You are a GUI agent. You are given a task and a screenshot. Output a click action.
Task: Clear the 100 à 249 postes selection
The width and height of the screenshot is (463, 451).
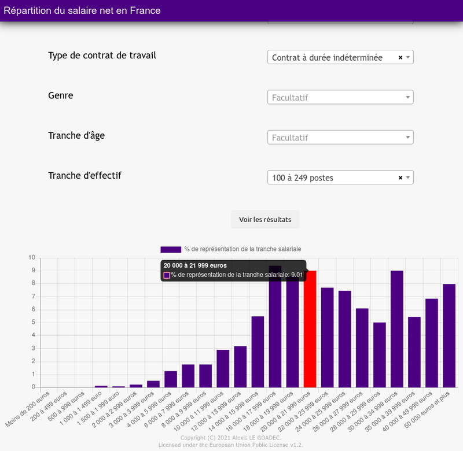coord(400,178)
